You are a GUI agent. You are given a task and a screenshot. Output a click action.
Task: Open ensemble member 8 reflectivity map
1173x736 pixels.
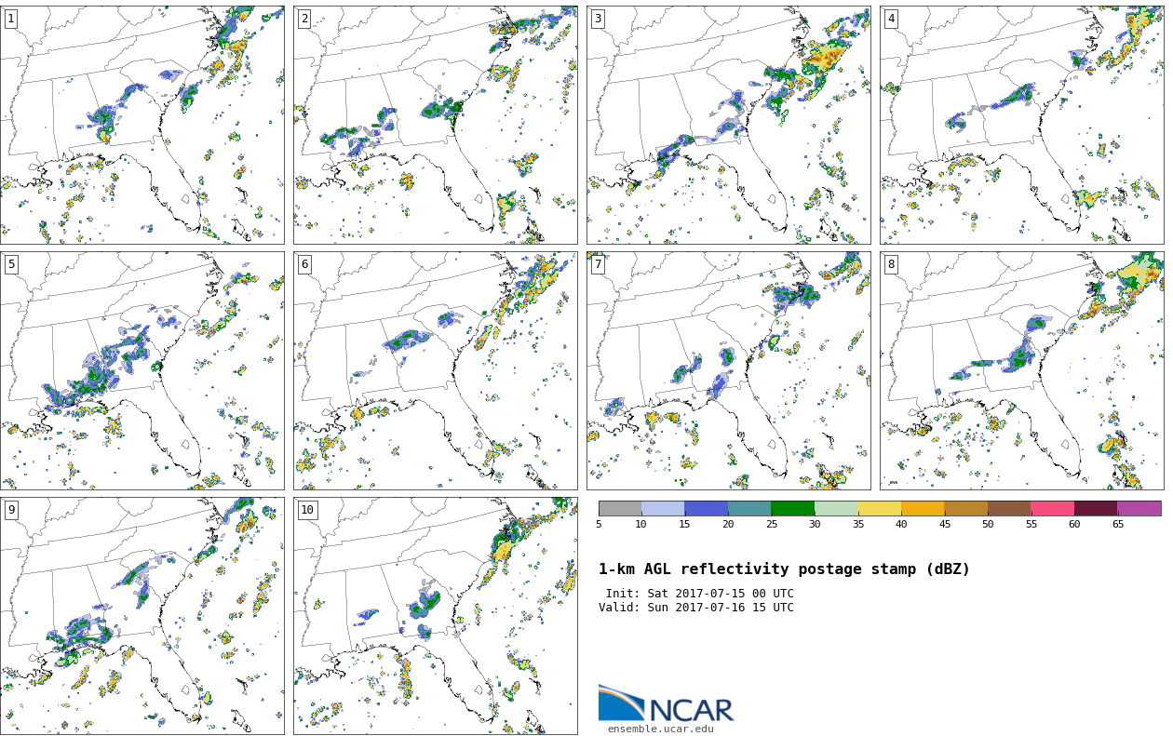1022,370
